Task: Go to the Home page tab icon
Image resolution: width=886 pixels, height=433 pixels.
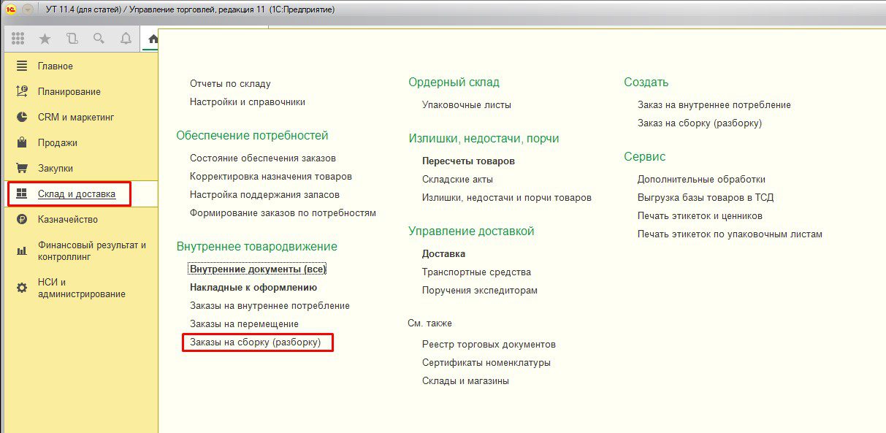Action: (x=152, y=39)
